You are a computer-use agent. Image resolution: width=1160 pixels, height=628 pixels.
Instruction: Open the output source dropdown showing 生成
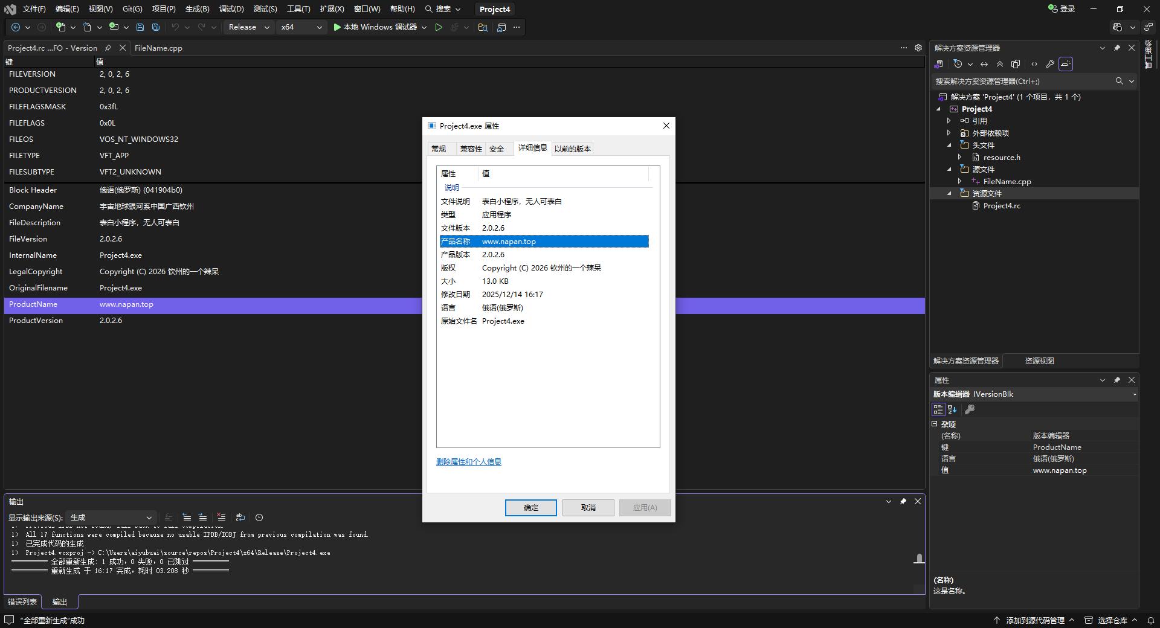point(111,517)
